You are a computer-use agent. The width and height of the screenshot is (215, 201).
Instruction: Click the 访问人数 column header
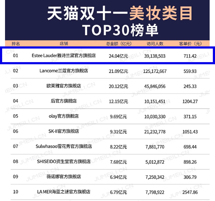coord(155,44)
